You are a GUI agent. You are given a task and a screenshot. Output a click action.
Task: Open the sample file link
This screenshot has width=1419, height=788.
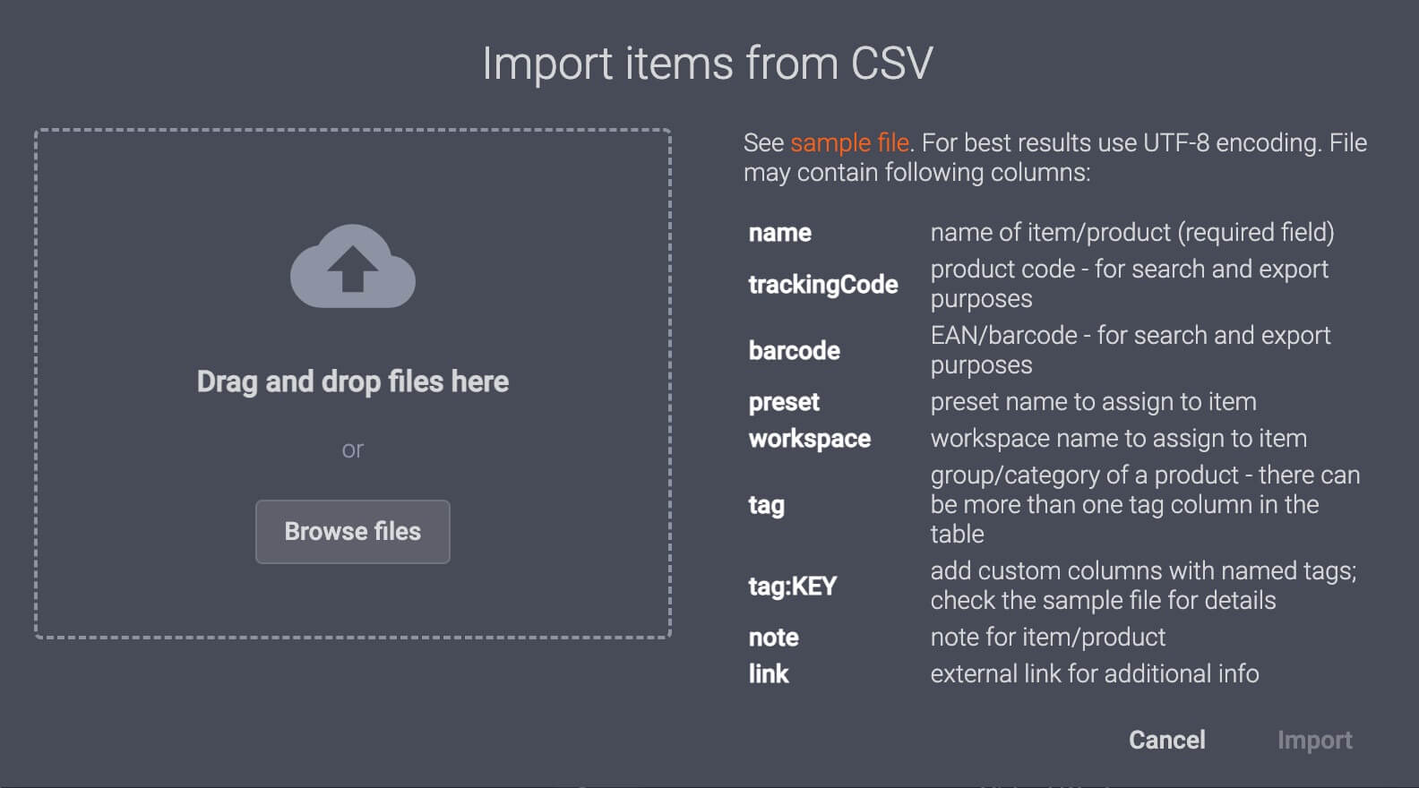pos(849,141)
